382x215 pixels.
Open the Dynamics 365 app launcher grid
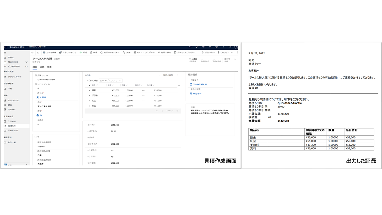click(x=5, y=47)
